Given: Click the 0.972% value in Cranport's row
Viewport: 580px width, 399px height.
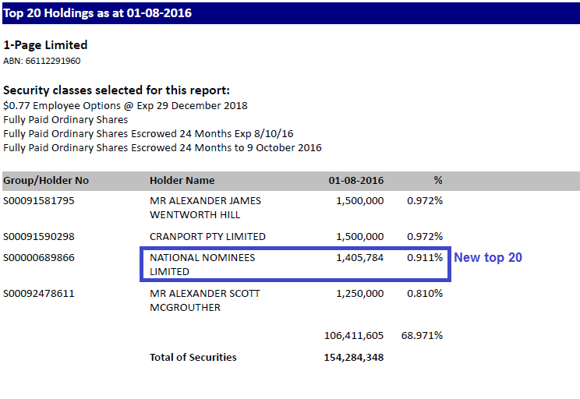Looking at the screenshot, I should (425, 237).
